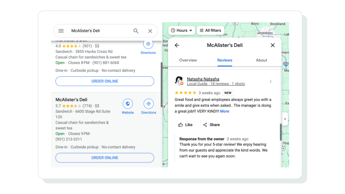Switch to the Overview tab

click(188, 60)
